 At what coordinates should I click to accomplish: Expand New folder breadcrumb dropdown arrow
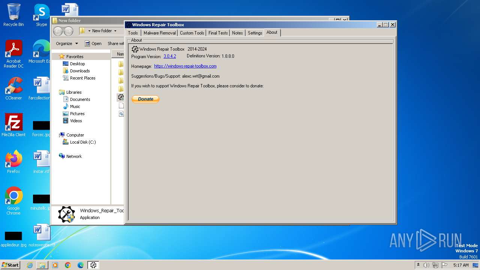coord(115,31)
